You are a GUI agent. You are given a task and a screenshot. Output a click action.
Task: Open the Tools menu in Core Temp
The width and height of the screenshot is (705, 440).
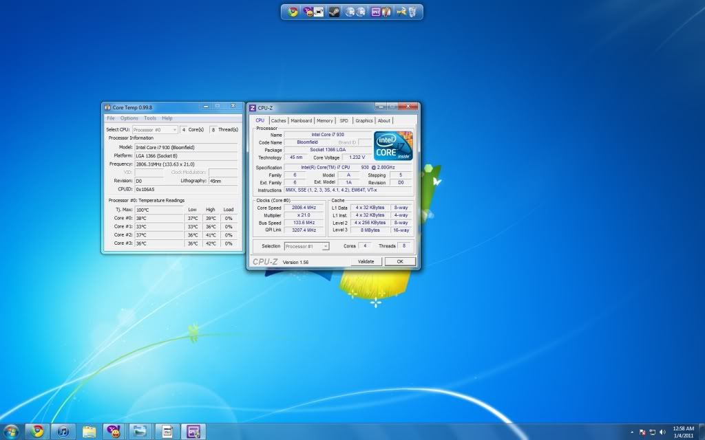pyautogui.click(x=150, y=118)
